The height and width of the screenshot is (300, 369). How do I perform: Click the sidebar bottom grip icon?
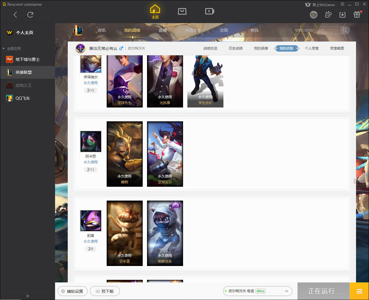[28, 296]
